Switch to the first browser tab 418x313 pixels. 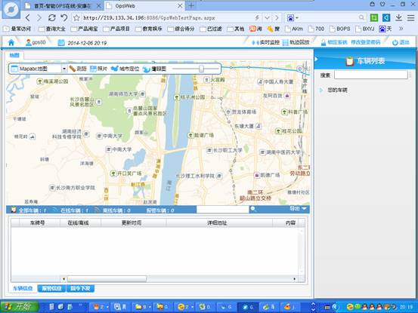pos(62,6)
